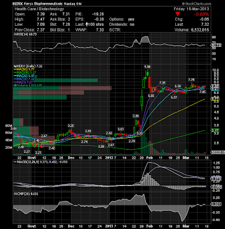Click the date "Friday 15-Mar-2013"
225x229 pixels.
click(191, 9)
